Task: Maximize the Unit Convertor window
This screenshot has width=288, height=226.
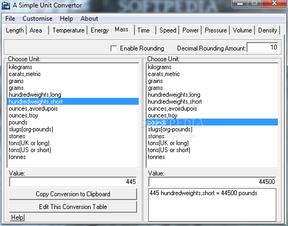Action: (254, 4)
